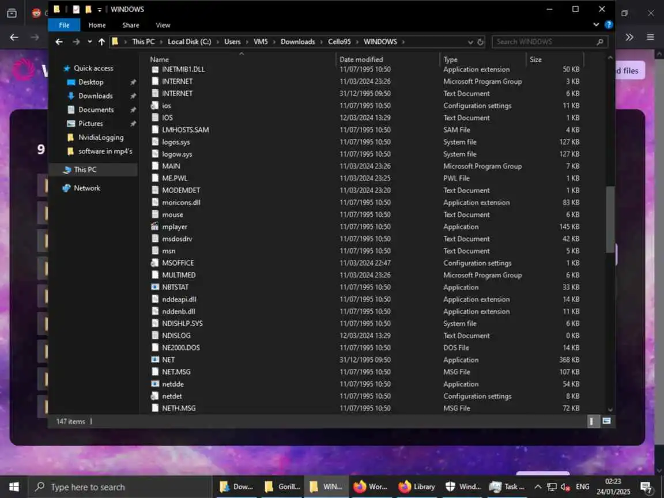Select Network in navigation pane

coord(87,188)
